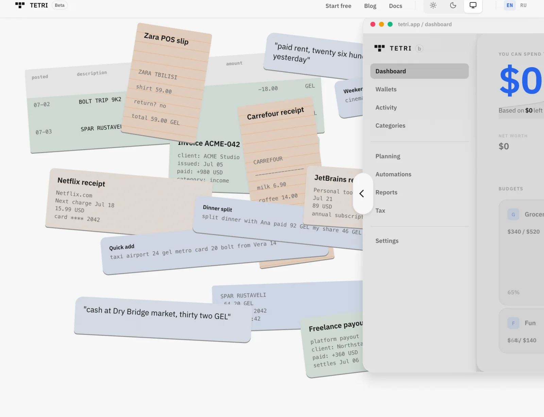Click the Fun budget label

pos(530,323)
